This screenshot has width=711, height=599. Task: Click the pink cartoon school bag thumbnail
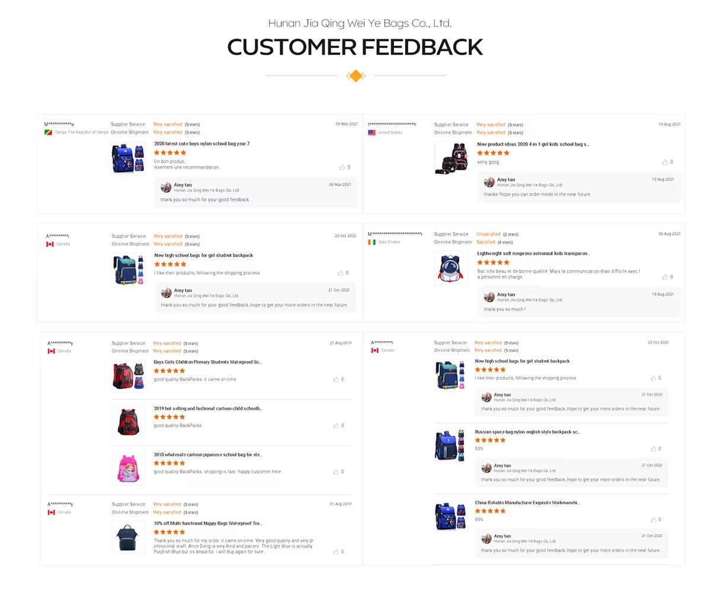coord(129,468)
